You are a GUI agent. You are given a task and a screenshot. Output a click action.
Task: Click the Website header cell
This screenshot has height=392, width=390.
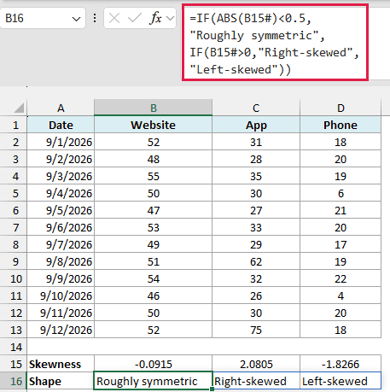[153, 125]
